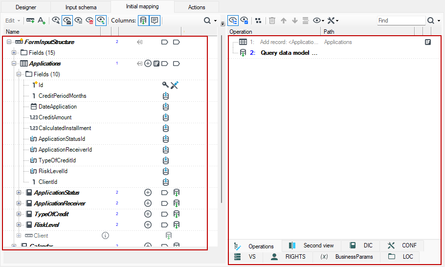
Task: Click the add text 'A+' toolbar icon
Action: [42, 21]
